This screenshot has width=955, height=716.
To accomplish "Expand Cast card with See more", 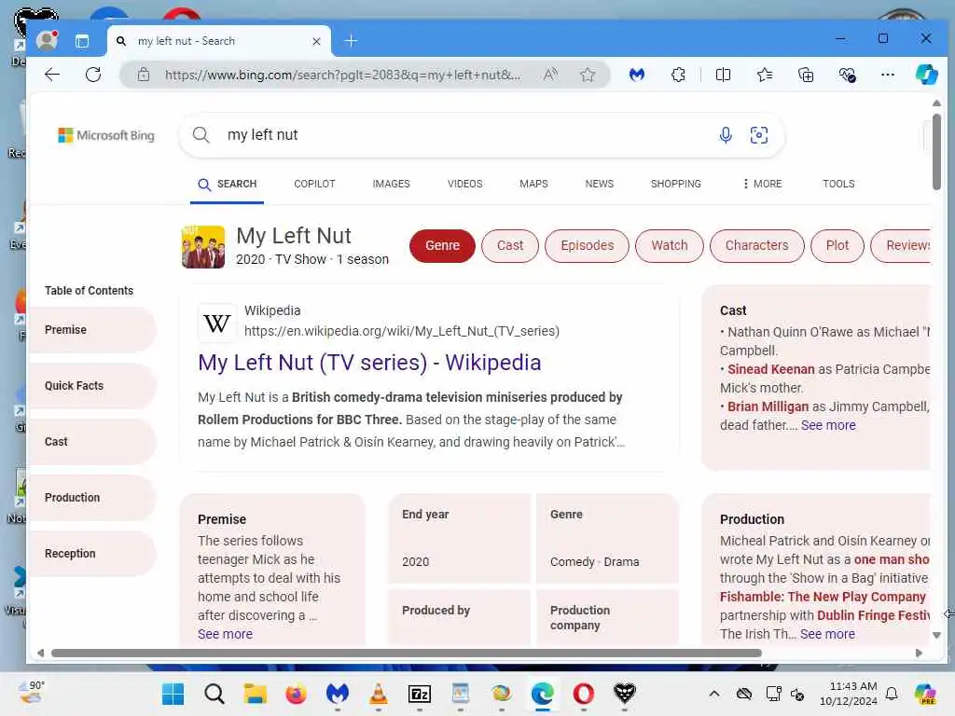I will tap(828, 425).
